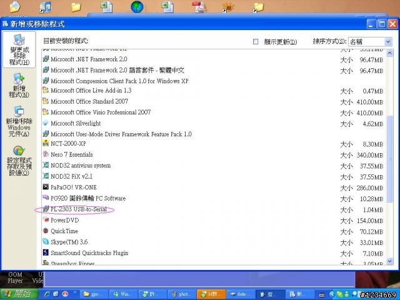Select the PowerDVD entry name

tap(65, 220)
